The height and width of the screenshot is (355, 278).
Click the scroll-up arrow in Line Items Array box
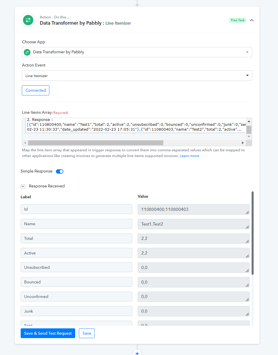pyautogui.click(x=249, y=121)
